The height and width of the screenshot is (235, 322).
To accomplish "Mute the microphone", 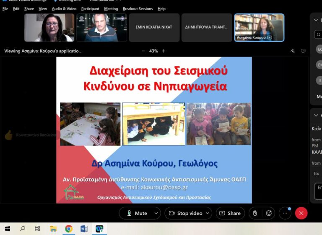I will pos(137,213).
